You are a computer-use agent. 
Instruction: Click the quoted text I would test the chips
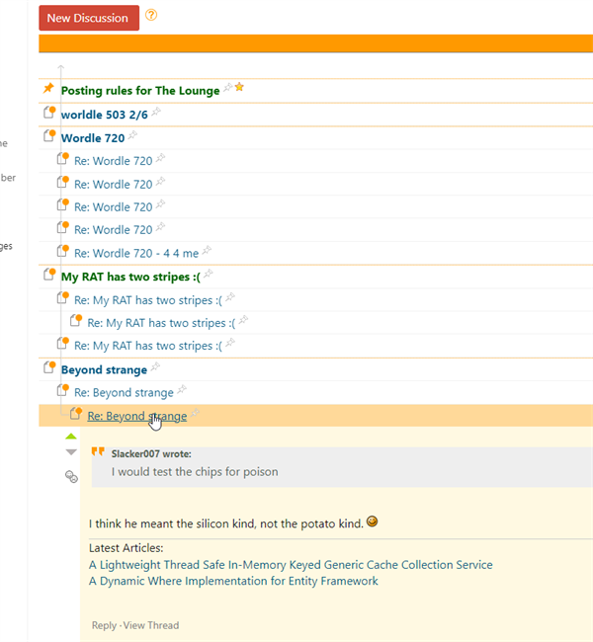coord(195,472)
